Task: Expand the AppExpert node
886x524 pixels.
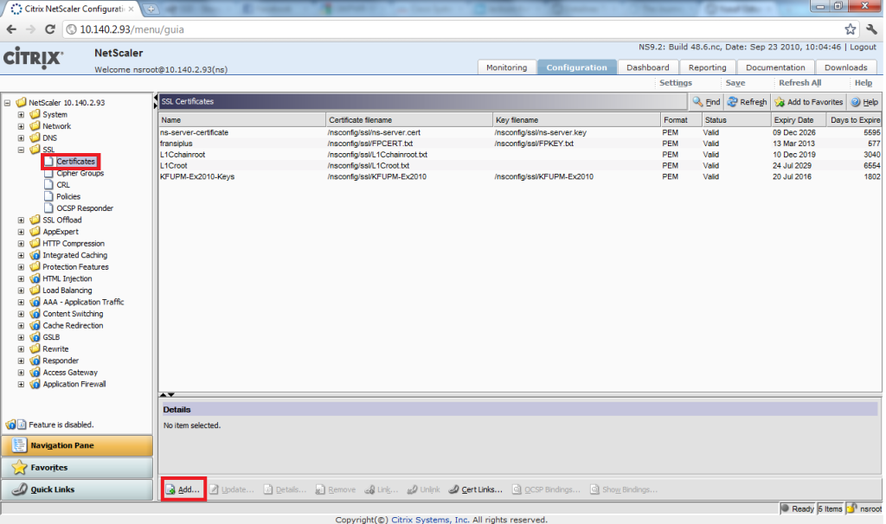Action: coord(21,232)
